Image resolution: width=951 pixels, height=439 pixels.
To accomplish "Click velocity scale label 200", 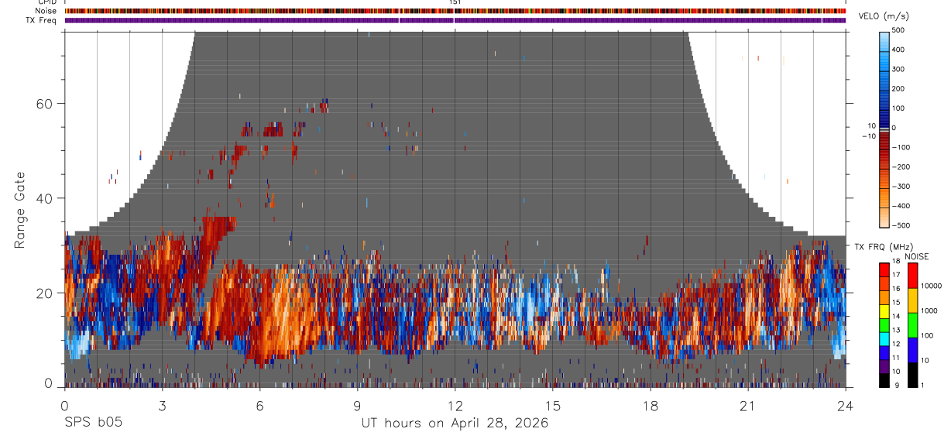I will (899, 89).
